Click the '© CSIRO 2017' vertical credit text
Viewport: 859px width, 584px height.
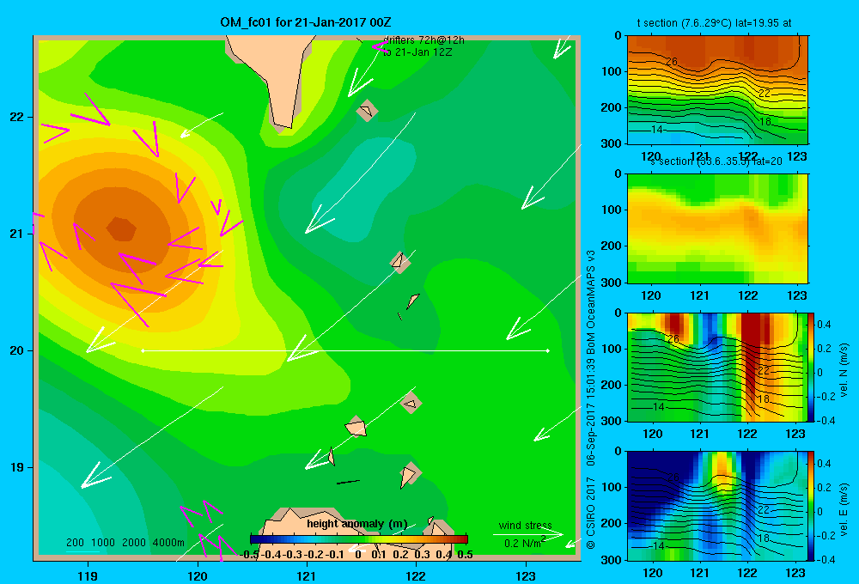591,513
